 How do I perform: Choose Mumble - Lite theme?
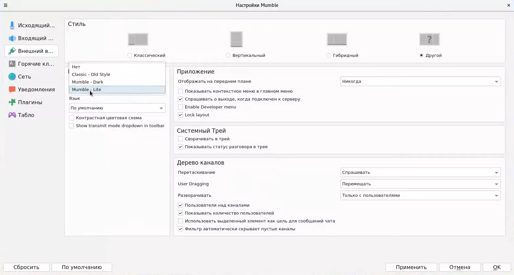tap(117, 89)
